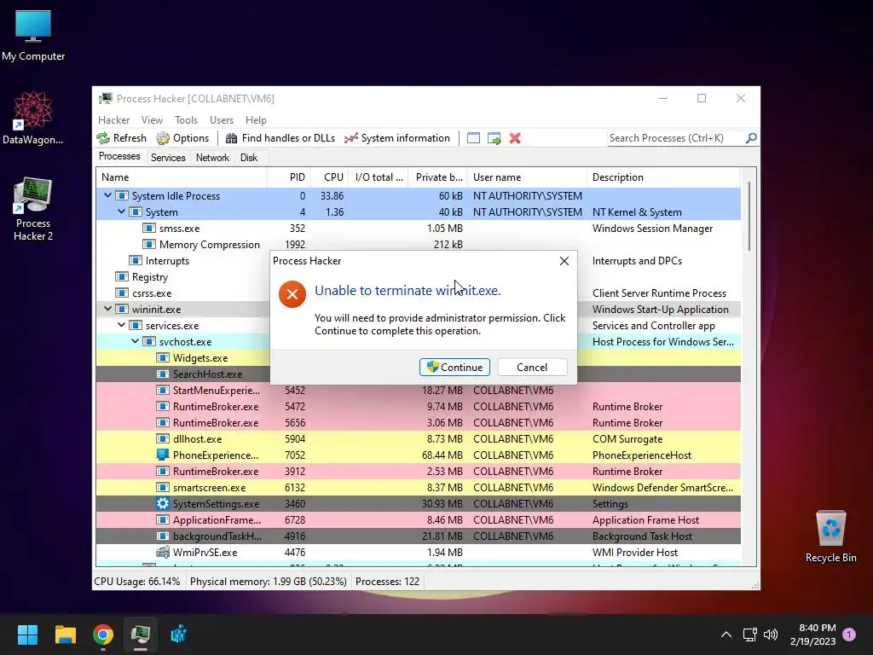This screenshot has height=655, width=873.
Task: Click Cancel button in dialog
Action: click(532, 367)
